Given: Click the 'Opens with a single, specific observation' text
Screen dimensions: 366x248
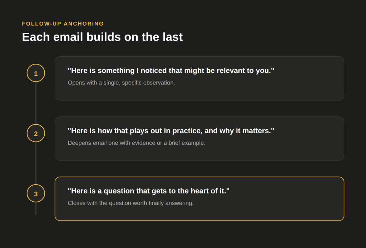Looking at the screenshot, I should [121, 83].
